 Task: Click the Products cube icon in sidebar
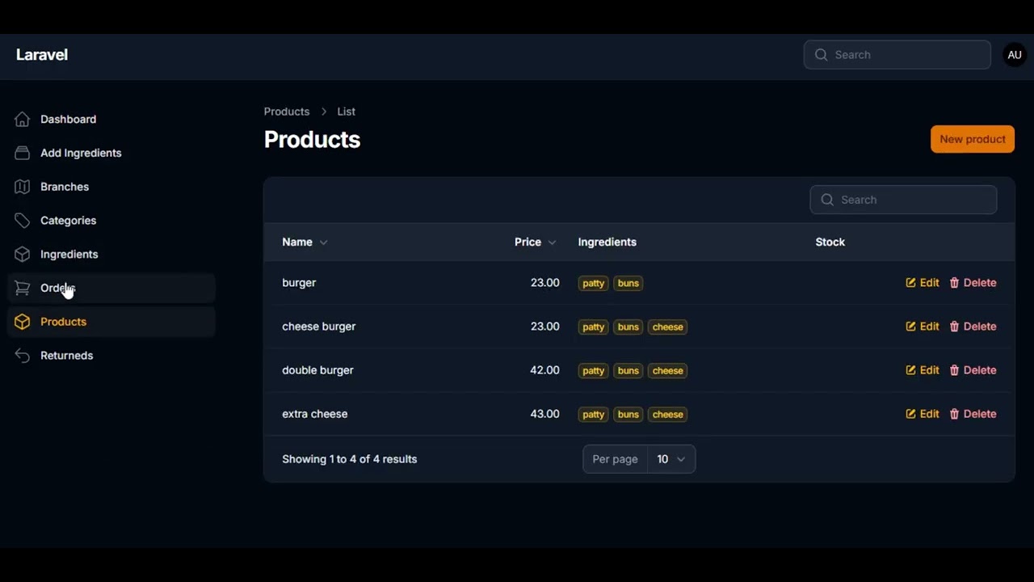(23, 322)
